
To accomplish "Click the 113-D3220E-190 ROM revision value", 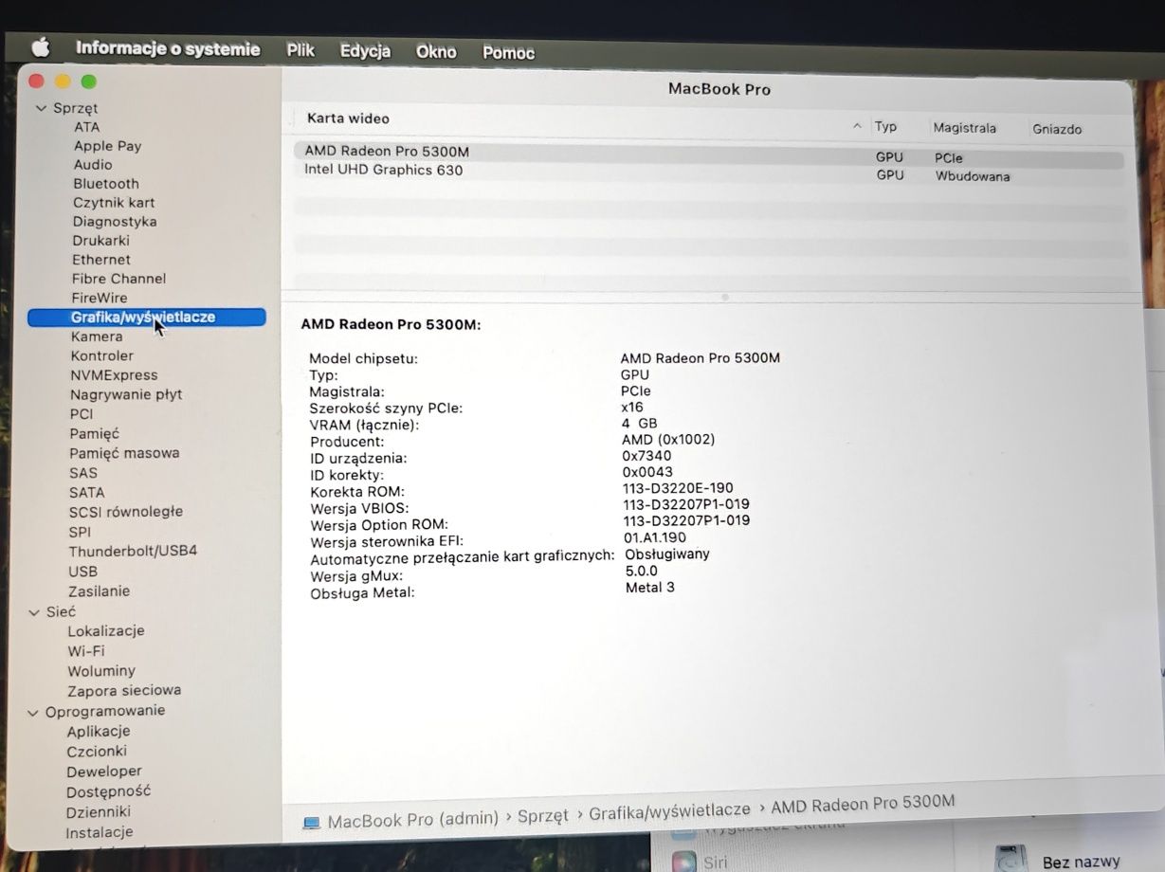I will pyautogui.click(x=678, y=489).
